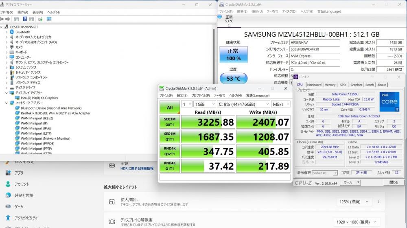
Task: Expand the コンピューター tree node
Action: click(7, 57)
